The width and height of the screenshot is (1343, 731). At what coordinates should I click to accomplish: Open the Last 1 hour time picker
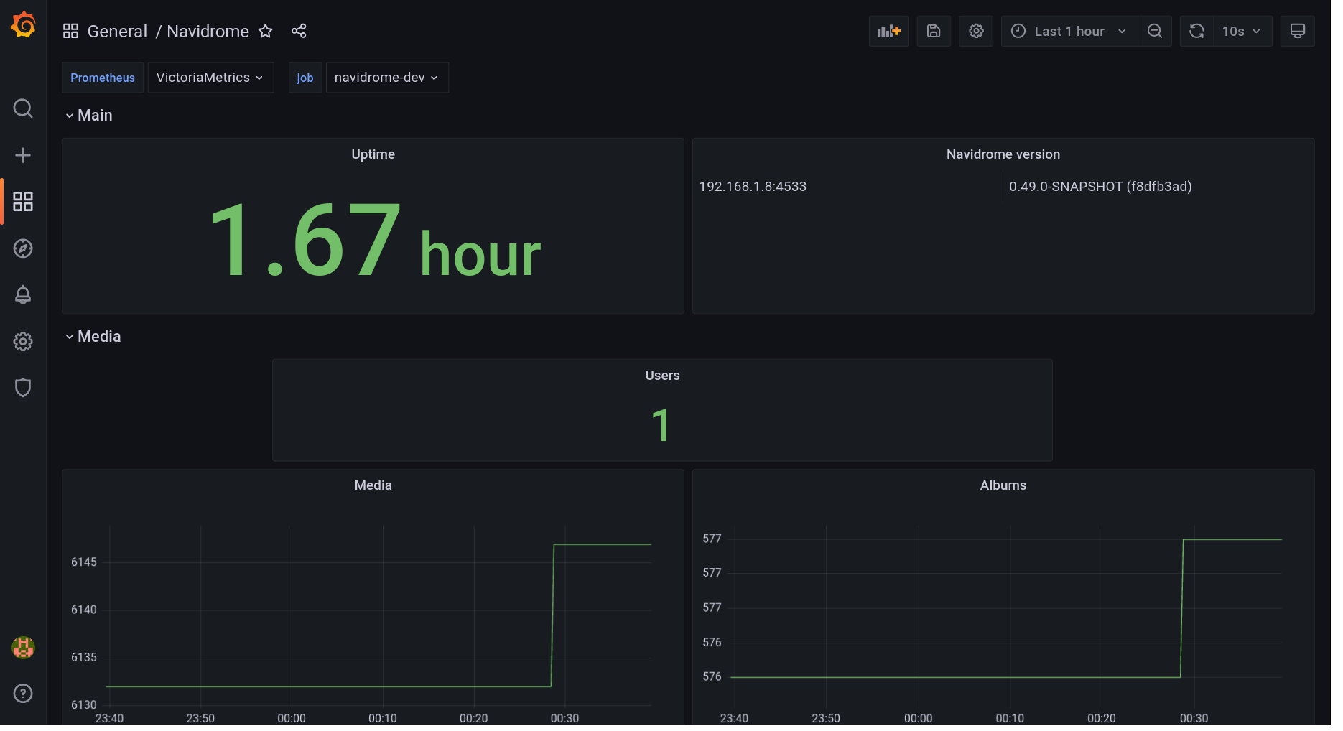[x=1069, y=31]
